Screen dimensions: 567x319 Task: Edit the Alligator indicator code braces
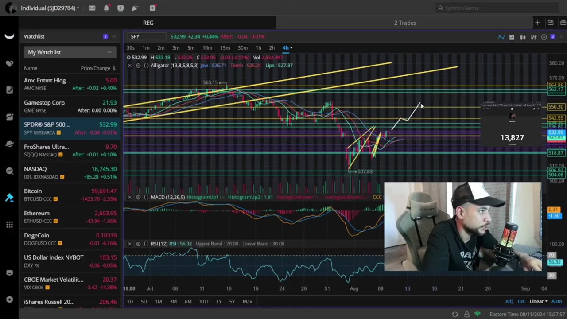146,66
